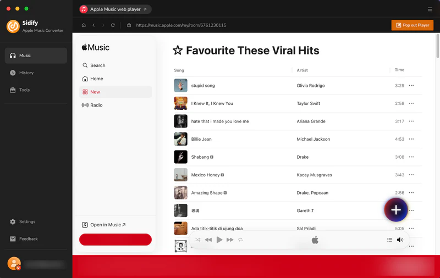Open the hamburger menu at top right
This screenshot has width=440, height=278.
[x=430, y=9]
